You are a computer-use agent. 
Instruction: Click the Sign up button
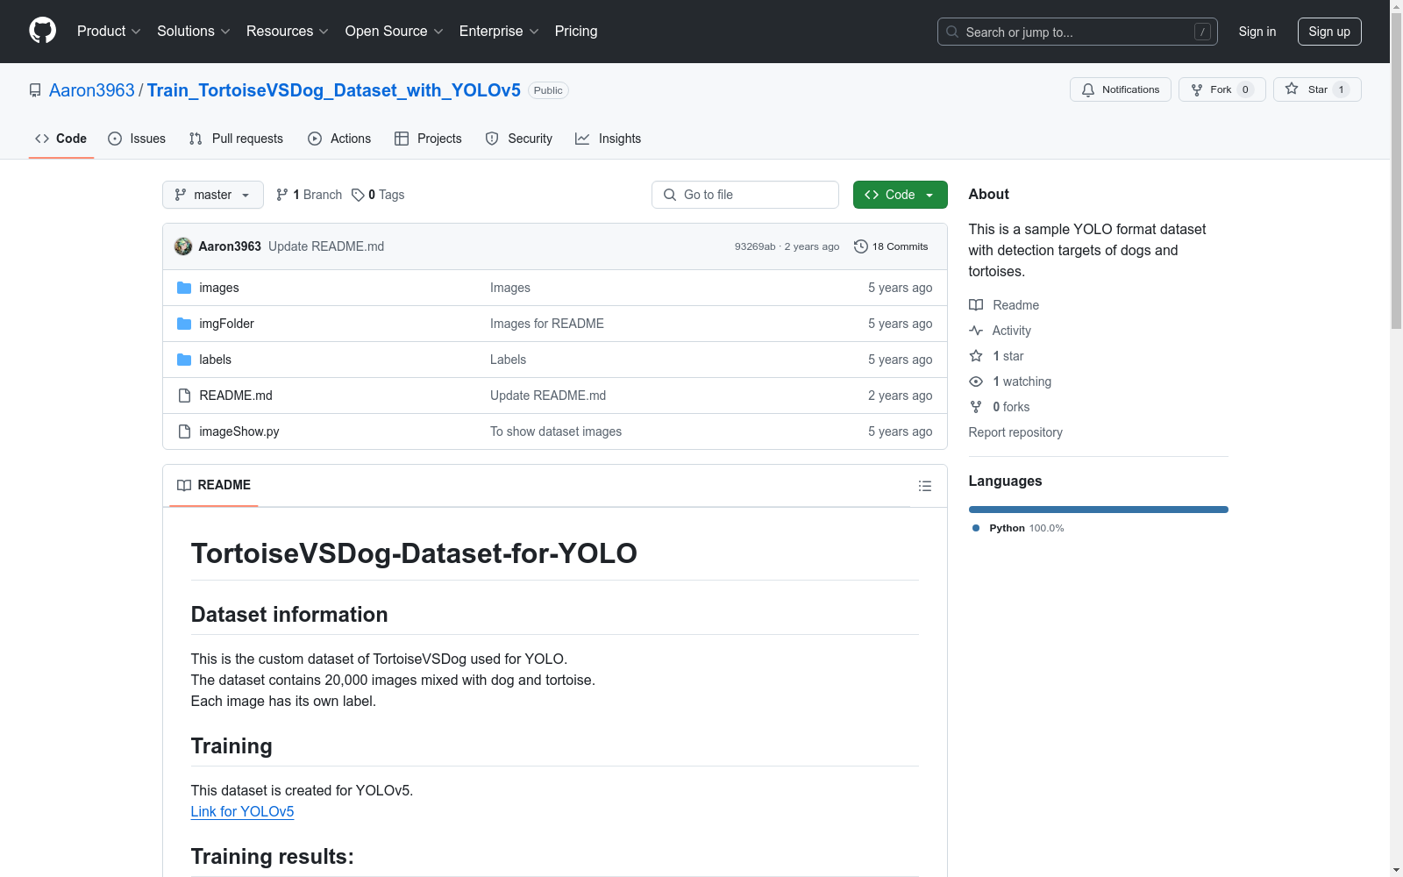click(1329, 32)
